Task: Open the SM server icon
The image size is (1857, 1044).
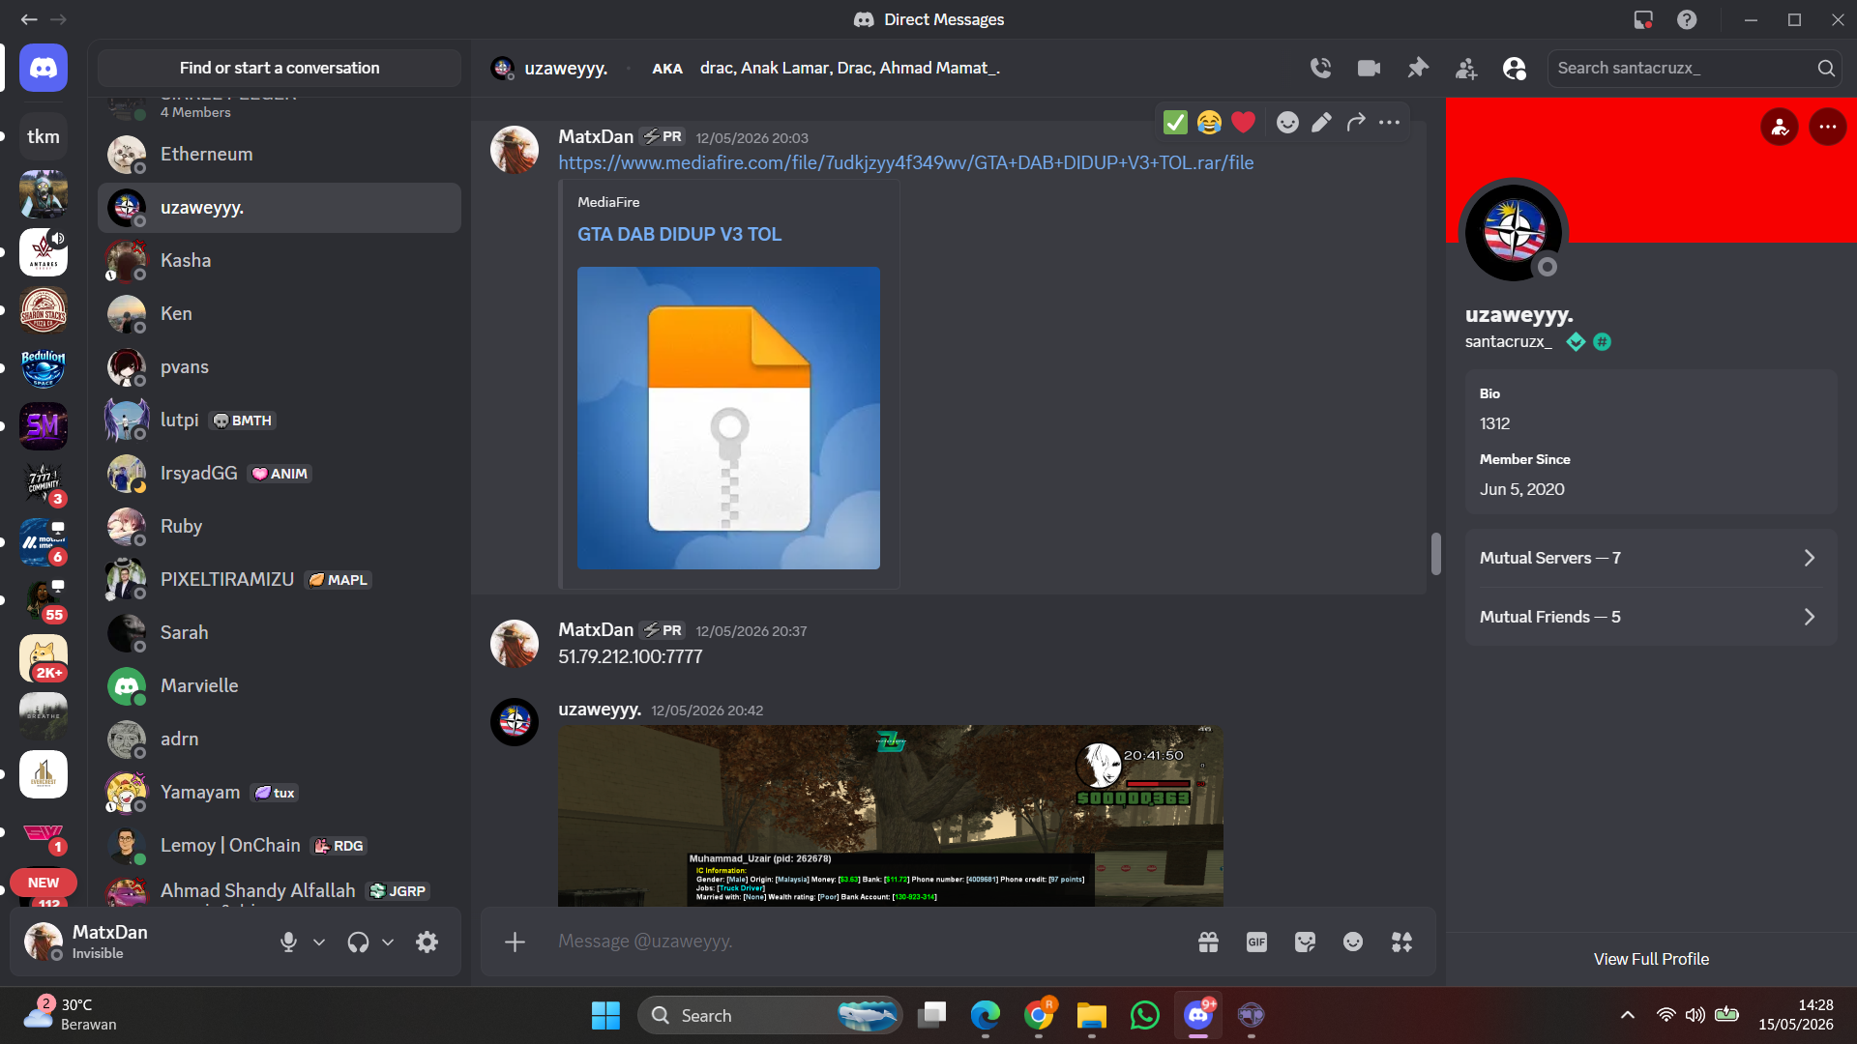Action: click(44, 426)
